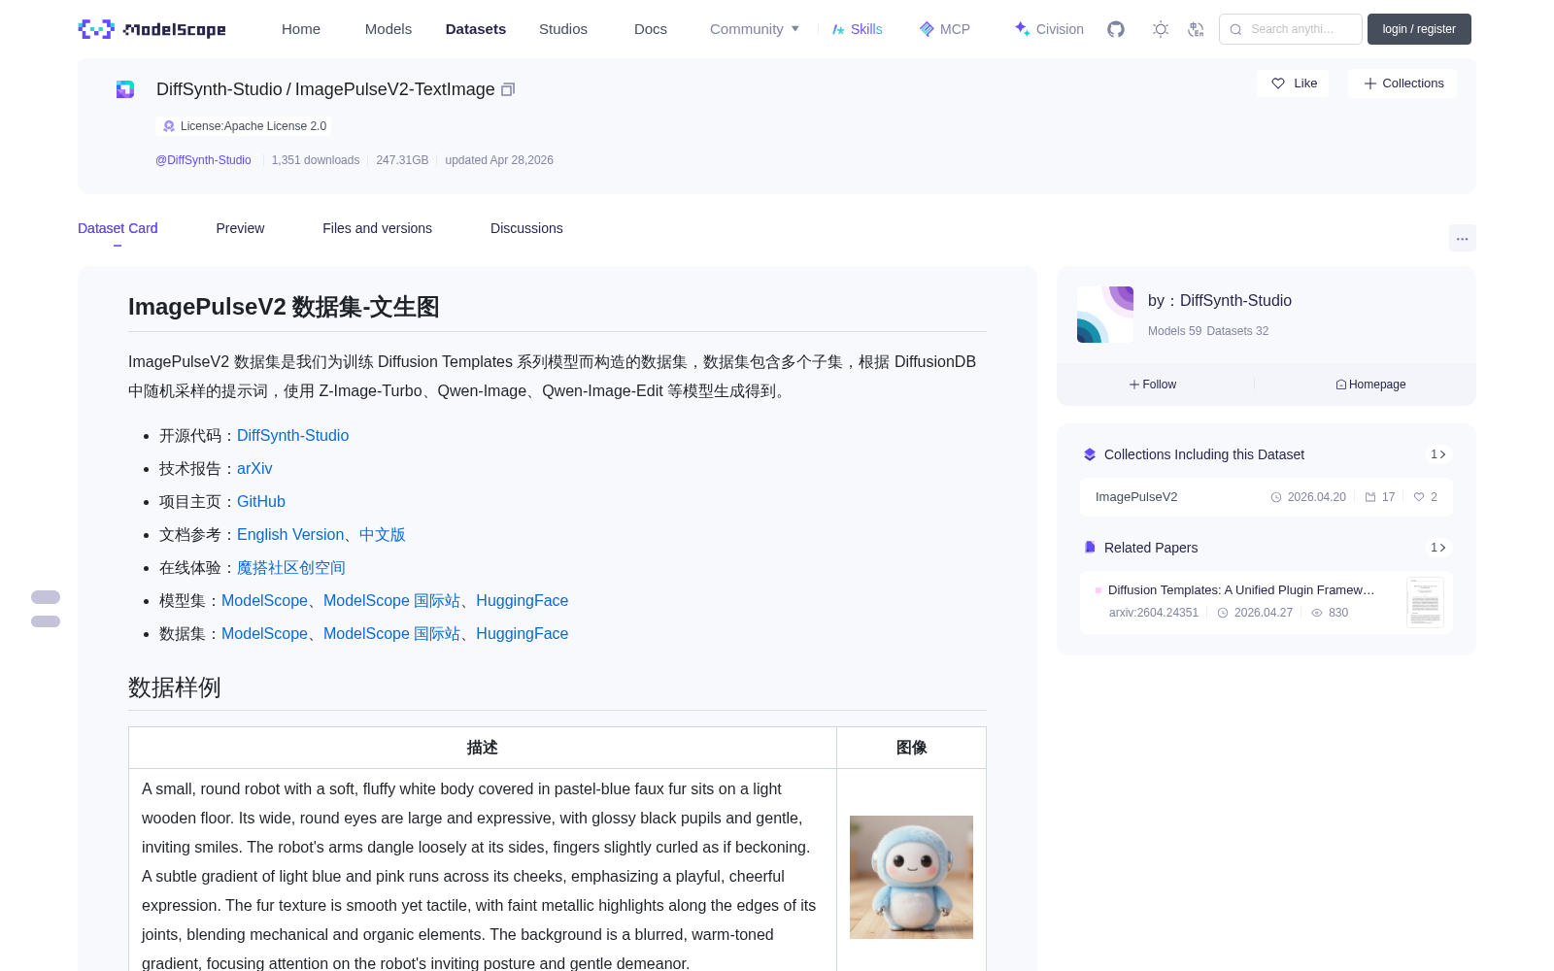Expand Collections Including this Dataset list

1438,454
